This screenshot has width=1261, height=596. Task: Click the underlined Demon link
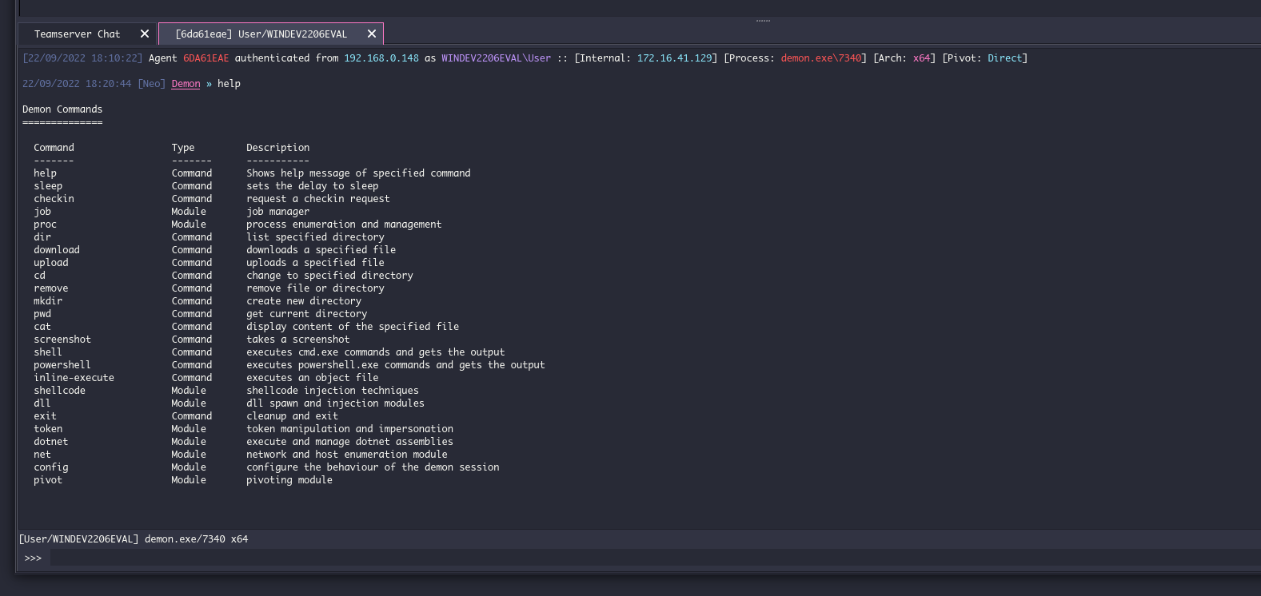(x=186, y=83)
